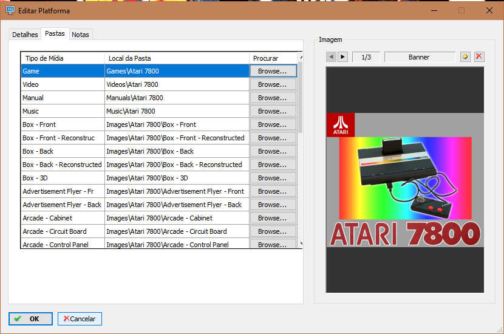
Task: Click the Atari 7800 banner image preview
Action: click(x=405, y=180)
